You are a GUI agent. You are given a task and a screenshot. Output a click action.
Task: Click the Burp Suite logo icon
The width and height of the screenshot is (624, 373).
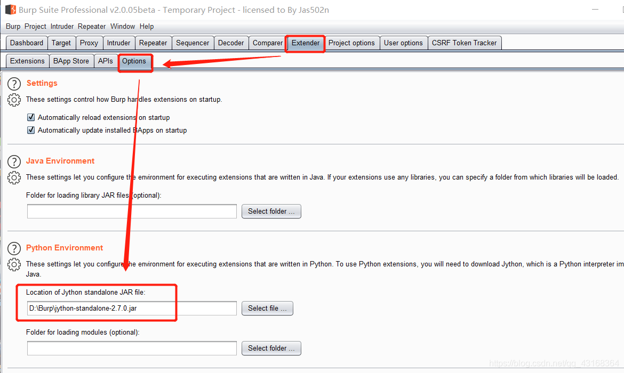[x=10, y=10]
